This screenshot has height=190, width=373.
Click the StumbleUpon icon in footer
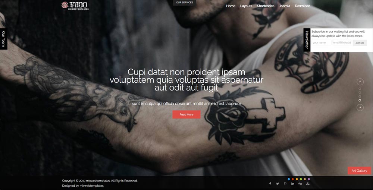point(308,184)
